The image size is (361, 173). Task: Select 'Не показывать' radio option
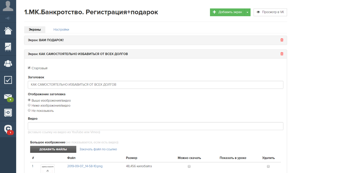tap(29, 111)
